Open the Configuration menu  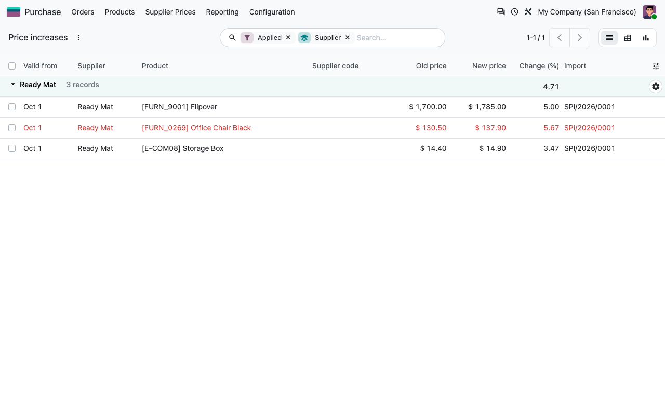[x=272, y=12]
